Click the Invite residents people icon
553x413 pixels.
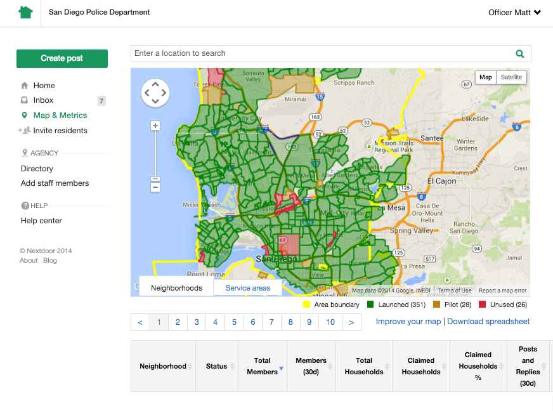[25, 131]
